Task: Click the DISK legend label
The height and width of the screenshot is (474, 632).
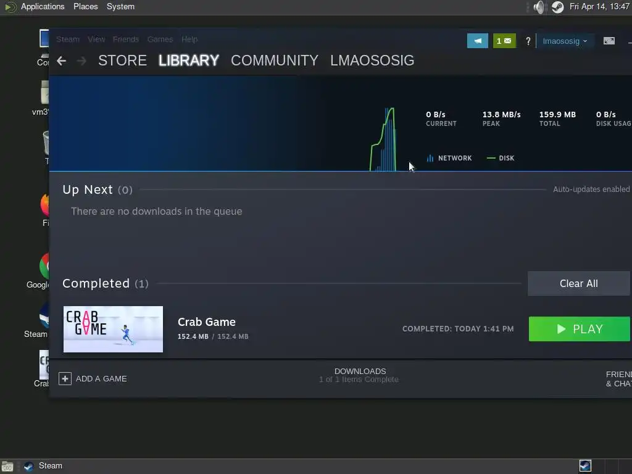Action: pyautogui.click(x=506, y=158)
